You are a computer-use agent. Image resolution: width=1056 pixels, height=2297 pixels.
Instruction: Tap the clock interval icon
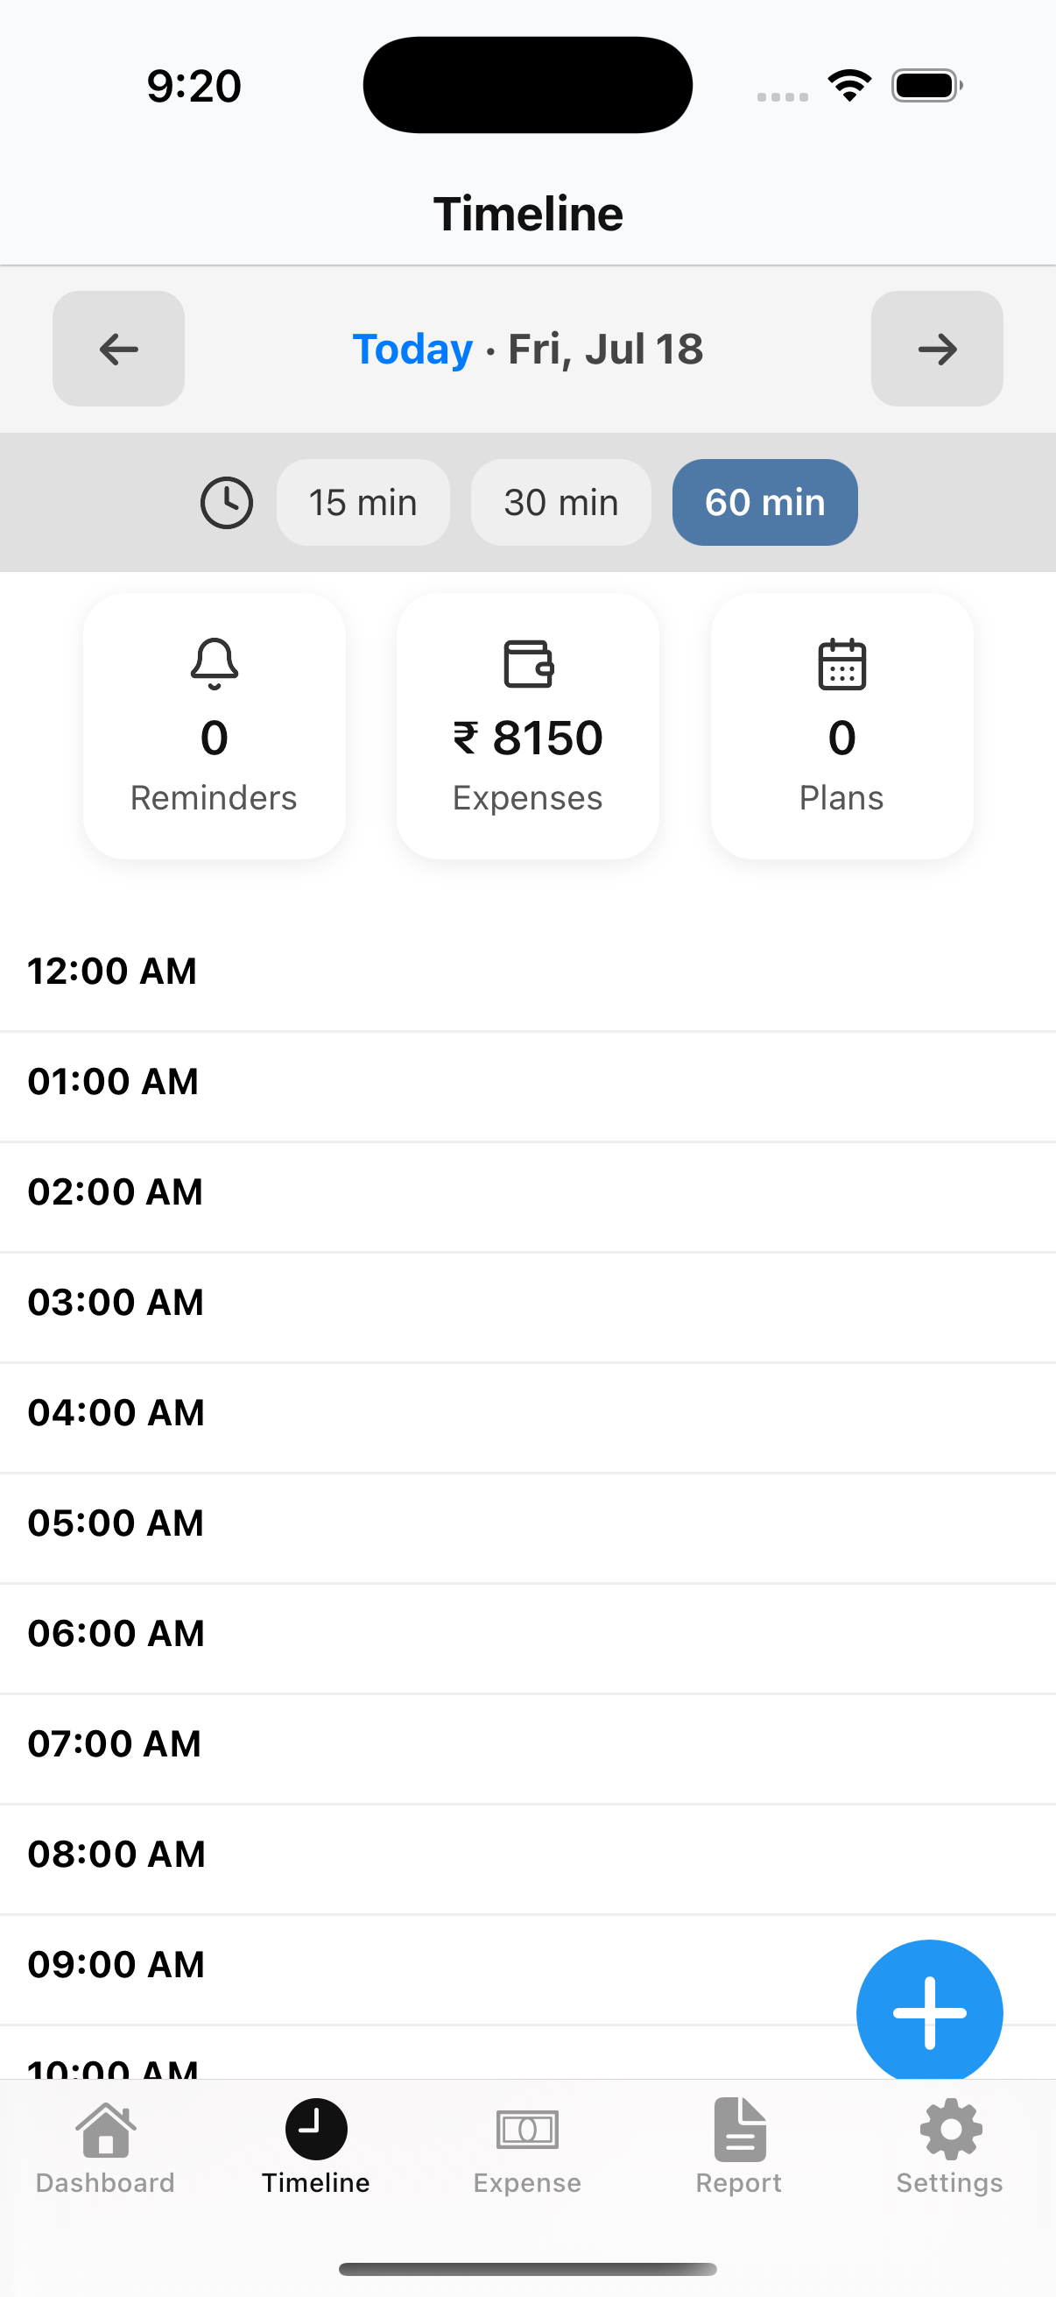click(227, 503)
